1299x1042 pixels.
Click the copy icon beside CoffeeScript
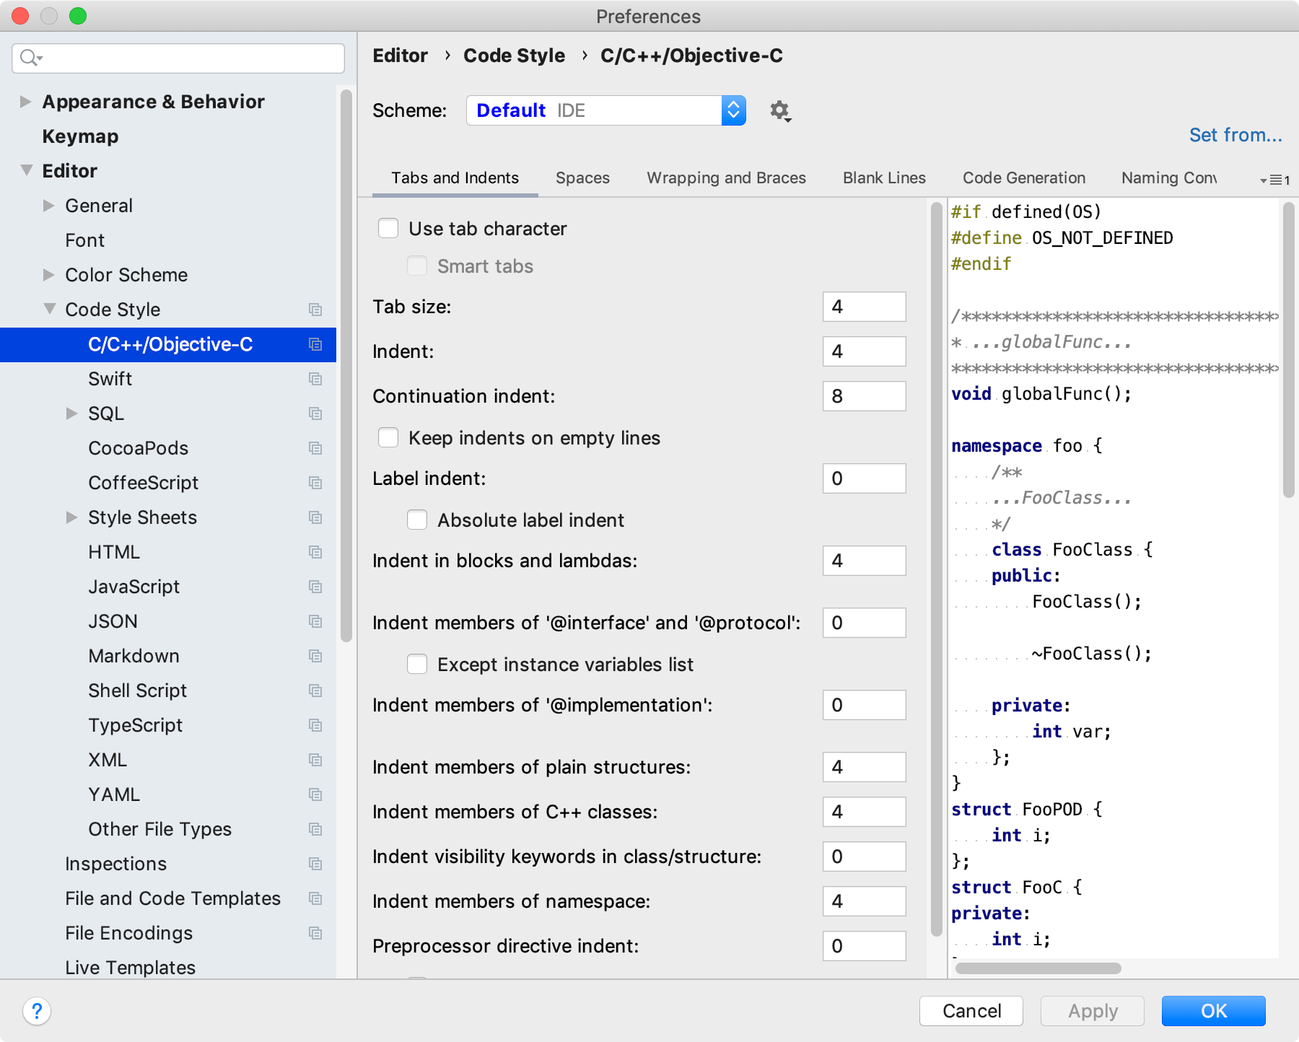point(315,483)
